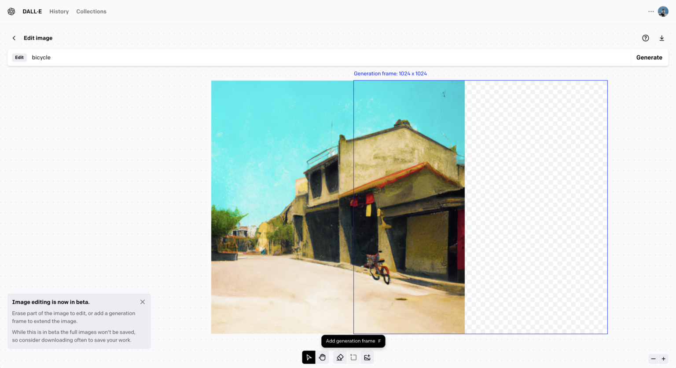Click the OpenAI logo

11,11
